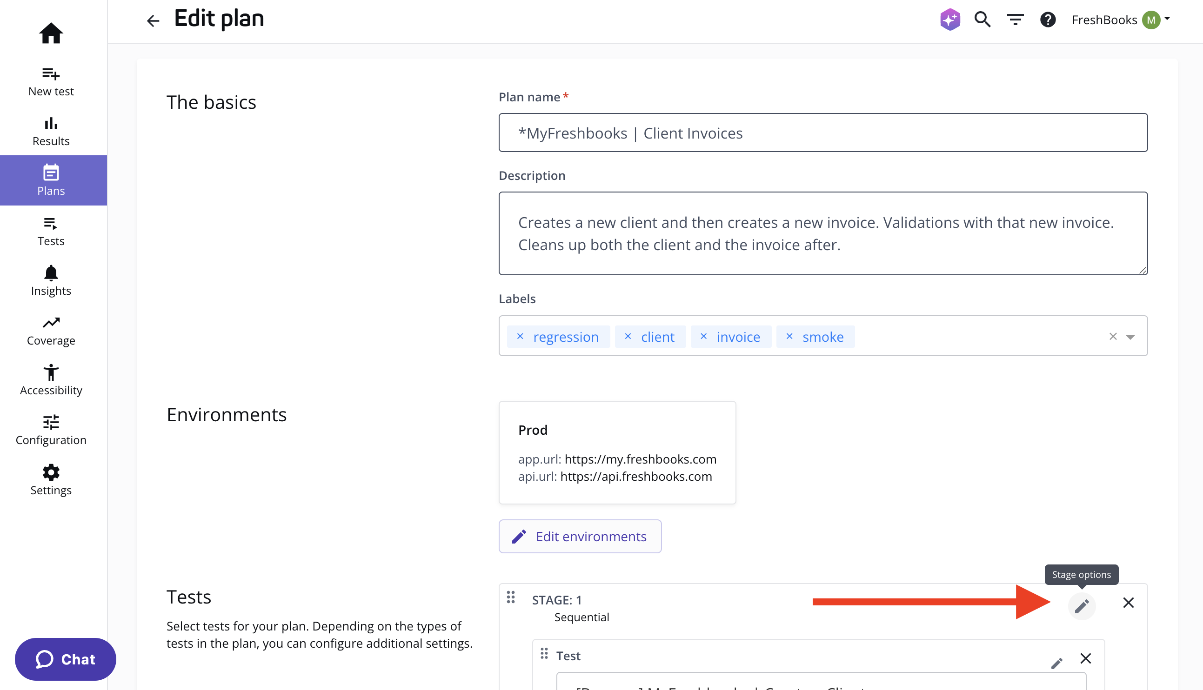
Task: Remove the client label
Action: (x=628, y=337)
